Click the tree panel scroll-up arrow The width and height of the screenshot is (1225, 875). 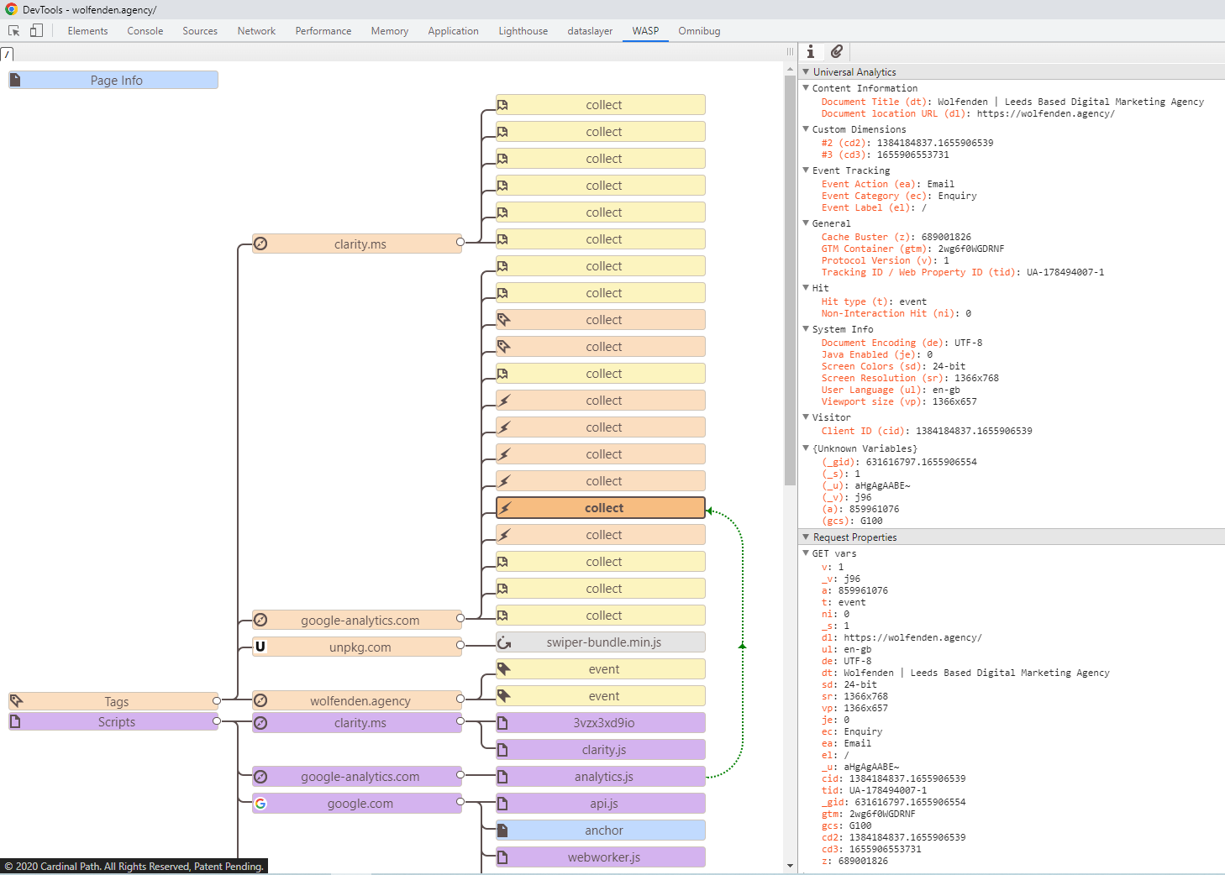click(790, 68)
